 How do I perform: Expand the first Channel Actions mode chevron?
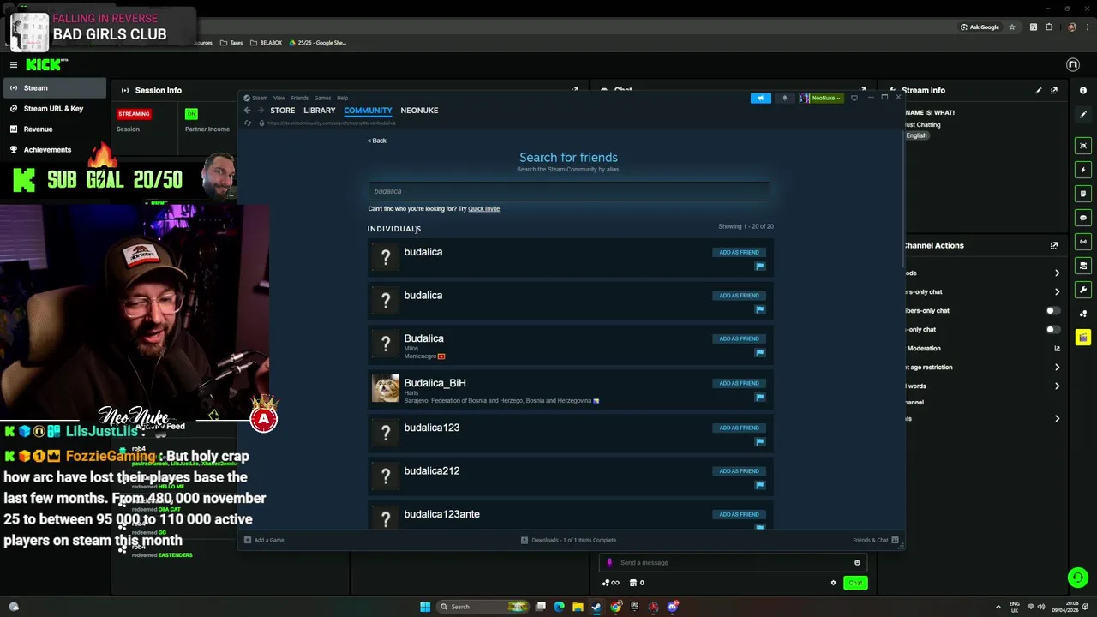pos(1057,273)
